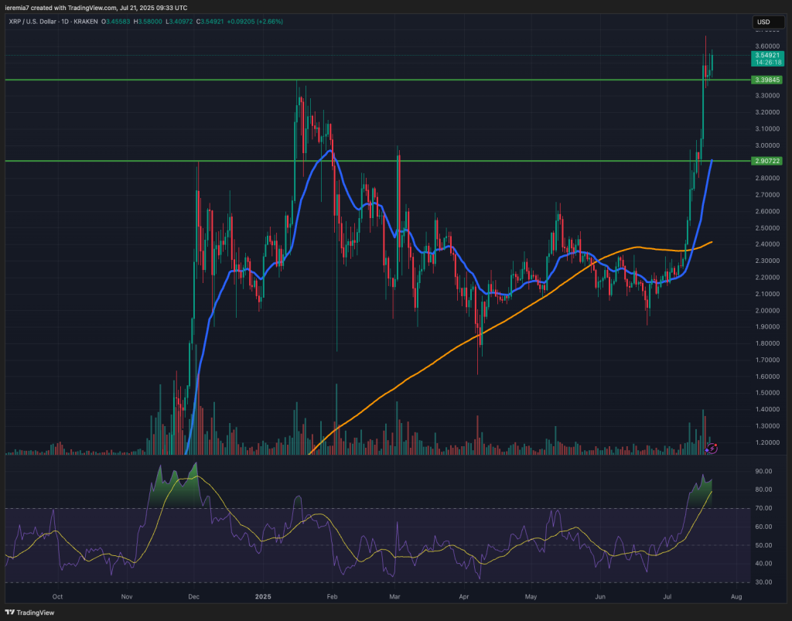
Task: Click the Nov label on time axis
Action: (127, 596)
